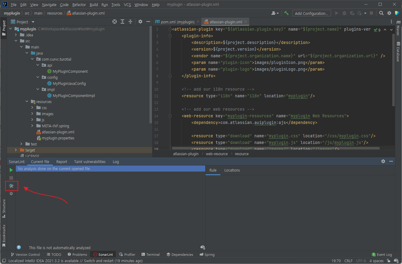Click the info icon in SonarLint panel
The image size is (402, 264).
[x=19, y=247]
